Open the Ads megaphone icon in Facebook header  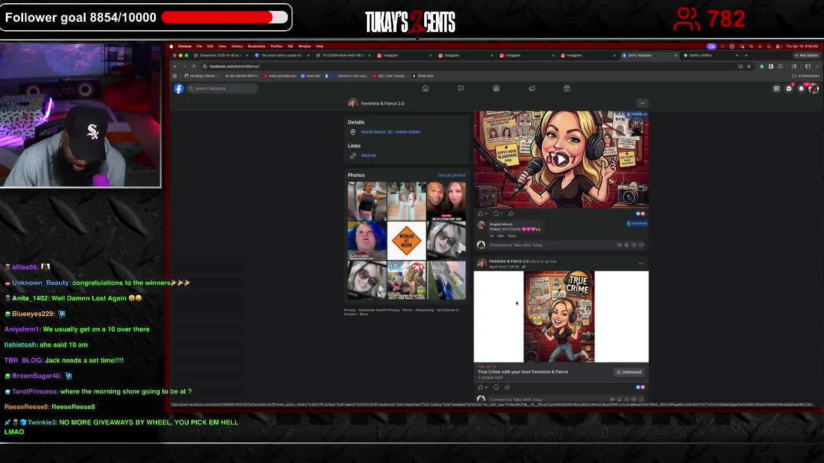(532, 89)
